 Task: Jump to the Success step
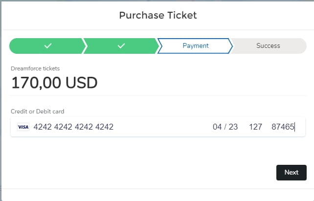click(x=268, y=46)
